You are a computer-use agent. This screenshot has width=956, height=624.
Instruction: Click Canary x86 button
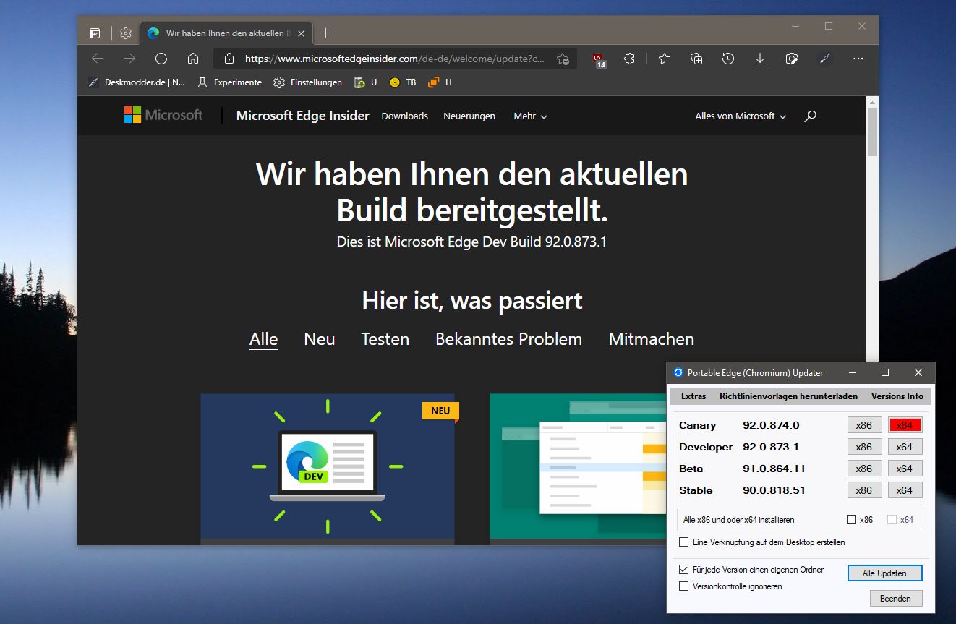click(864, 425)
